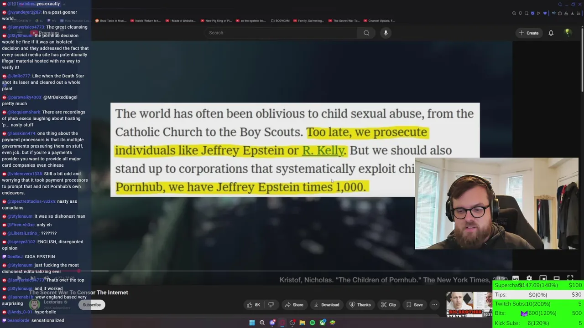The height and width of the screenshot is (328, 584).
Task: Click the Superchats goal row
Action: tap(538, 285)
